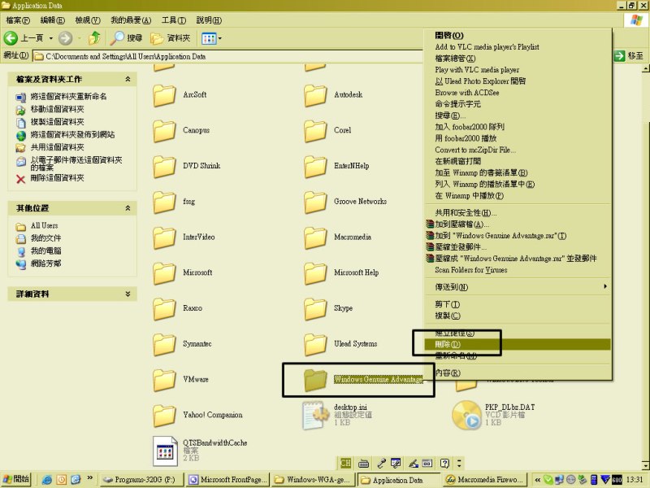
Task: Expand hidden system tray icons arrow
Action: click(x=537, y=480)
